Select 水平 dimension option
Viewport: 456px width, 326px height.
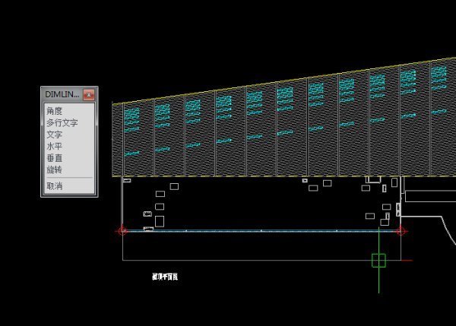[54, 146]
